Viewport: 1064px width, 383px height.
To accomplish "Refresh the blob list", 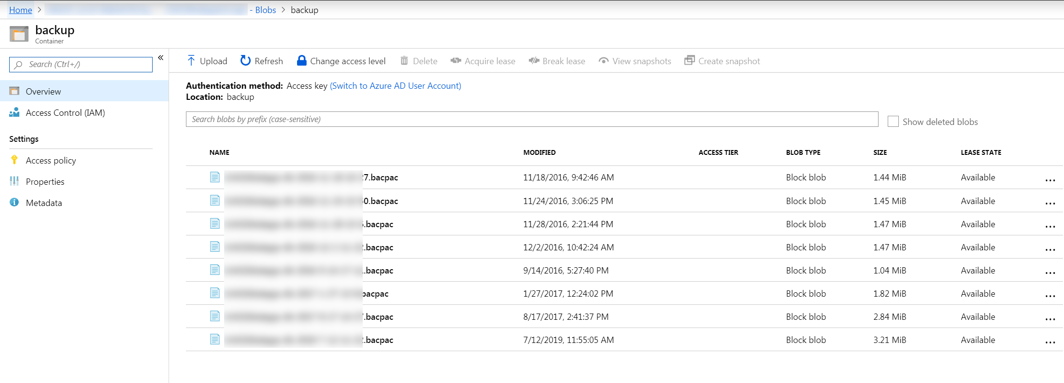I will tap(261, 61).
